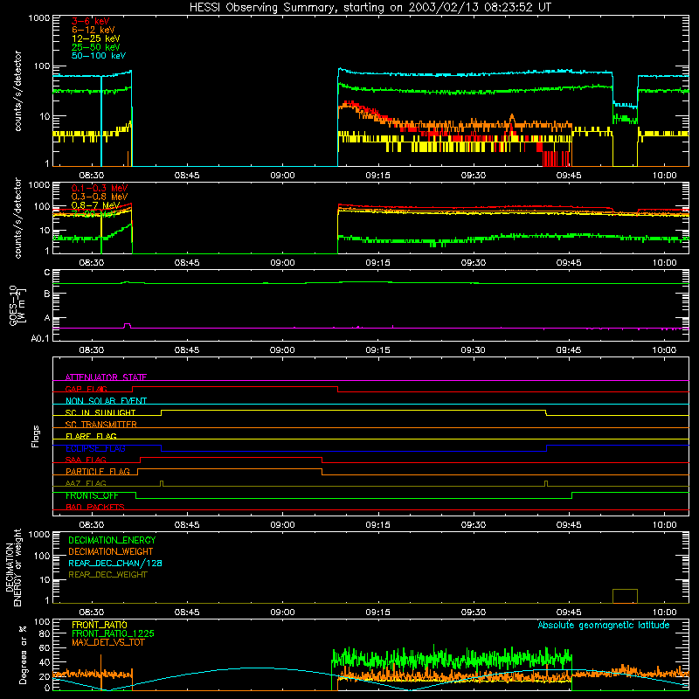Click the MAX_DET_VS_TOT legend entry
Screen dimensions: 699x699
point(108,642)
